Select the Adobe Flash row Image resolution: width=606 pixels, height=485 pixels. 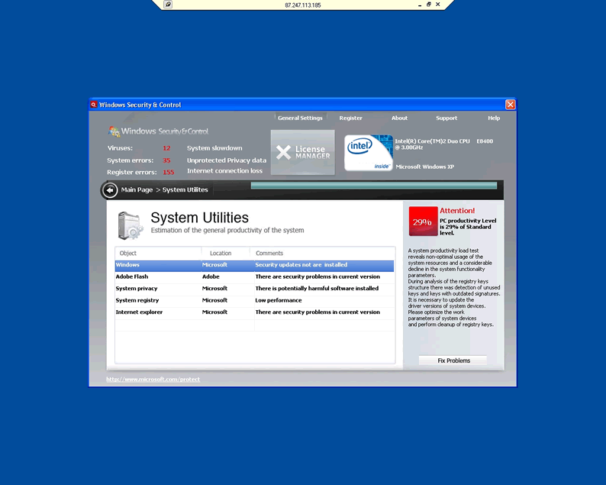[254, 276]
